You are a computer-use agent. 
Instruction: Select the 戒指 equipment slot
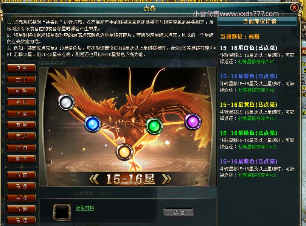pos(21,102)
